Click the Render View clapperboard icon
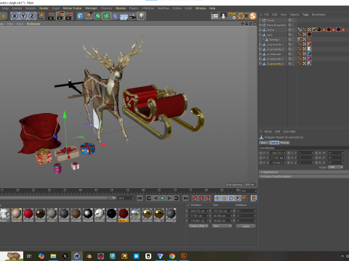Image resolution: width=349 pixels, height=261 pixels. 52,16
